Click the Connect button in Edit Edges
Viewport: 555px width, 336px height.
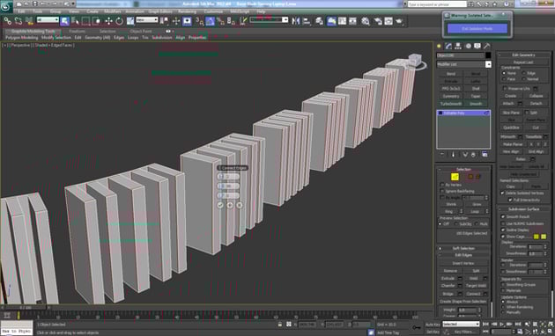(473, 294)
